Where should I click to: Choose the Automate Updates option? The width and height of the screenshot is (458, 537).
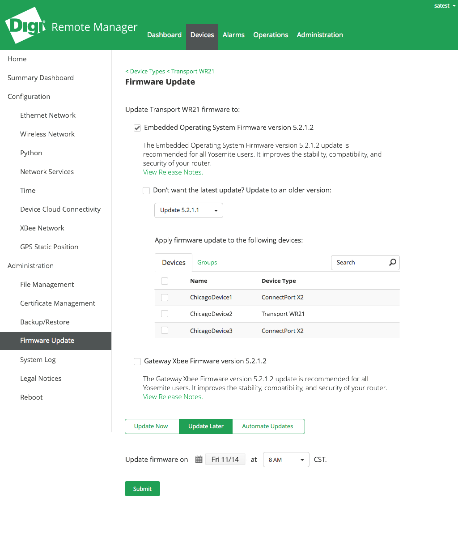[x=268, y=426]
